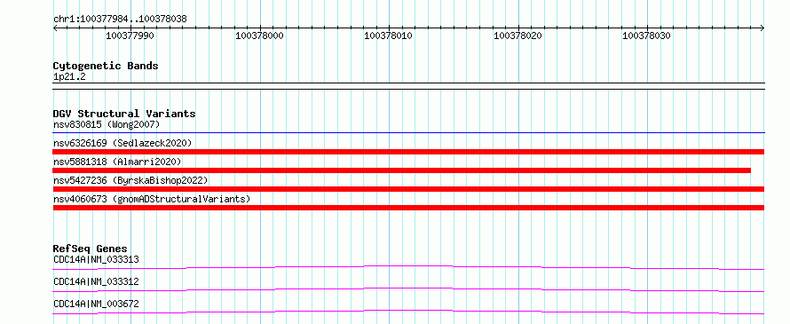Click the RefSeq Genes track title
The height and width of the screenshot is (324, 790).
pos(91,249)
